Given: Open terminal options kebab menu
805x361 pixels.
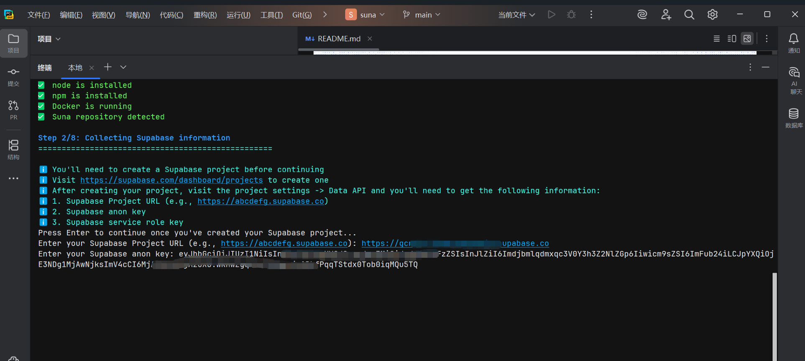Looking at the screenshot, I should [x=750, y=67].
